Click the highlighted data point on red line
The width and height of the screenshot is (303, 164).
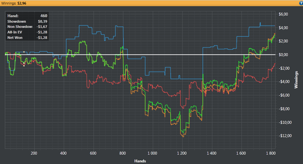[24, 66]
